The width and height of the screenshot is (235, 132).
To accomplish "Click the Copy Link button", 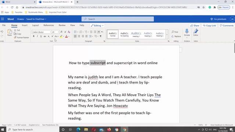I will pyautogui.click(x=209, y=26).
